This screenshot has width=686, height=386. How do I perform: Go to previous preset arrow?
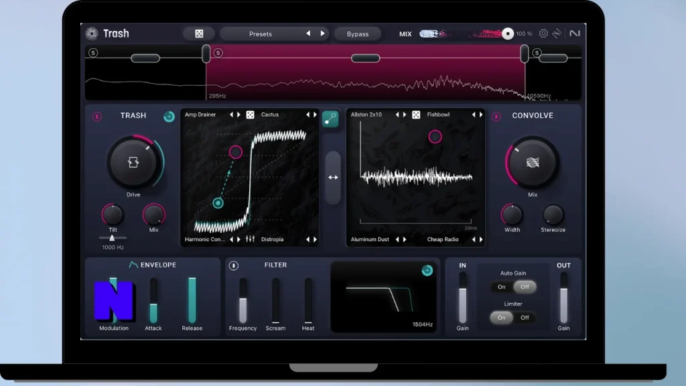point(308,34)
